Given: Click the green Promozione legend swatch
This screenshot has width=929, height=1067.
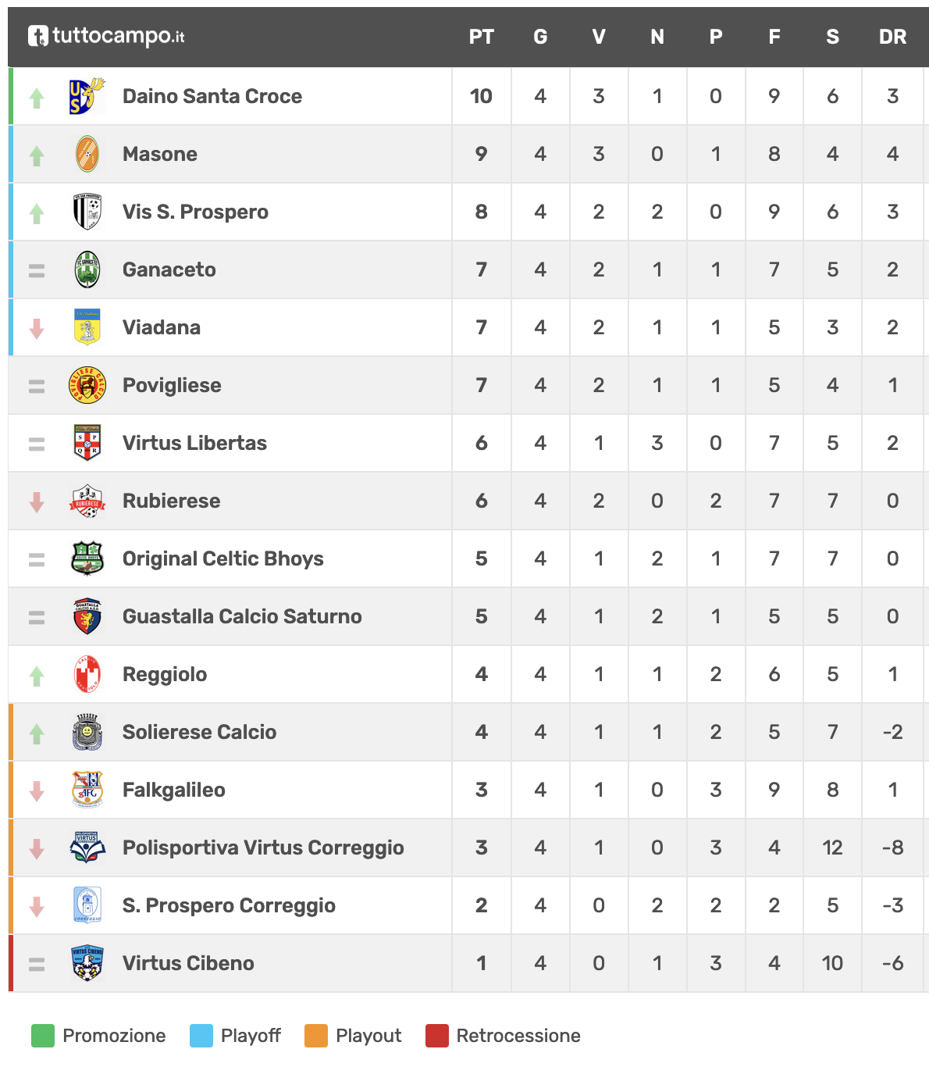Looking at the screenshot, I should [43, 1036].
